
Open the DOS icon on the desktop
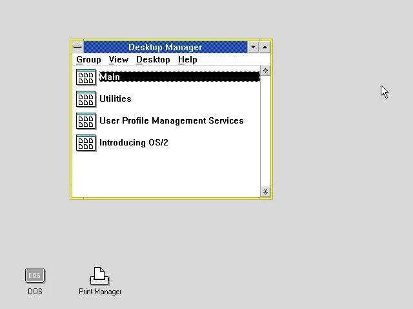pyautogui.click(x=35, y=276)
